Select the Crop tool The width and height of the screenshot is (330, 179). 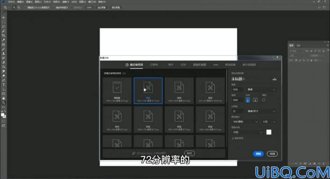point(3,35)
